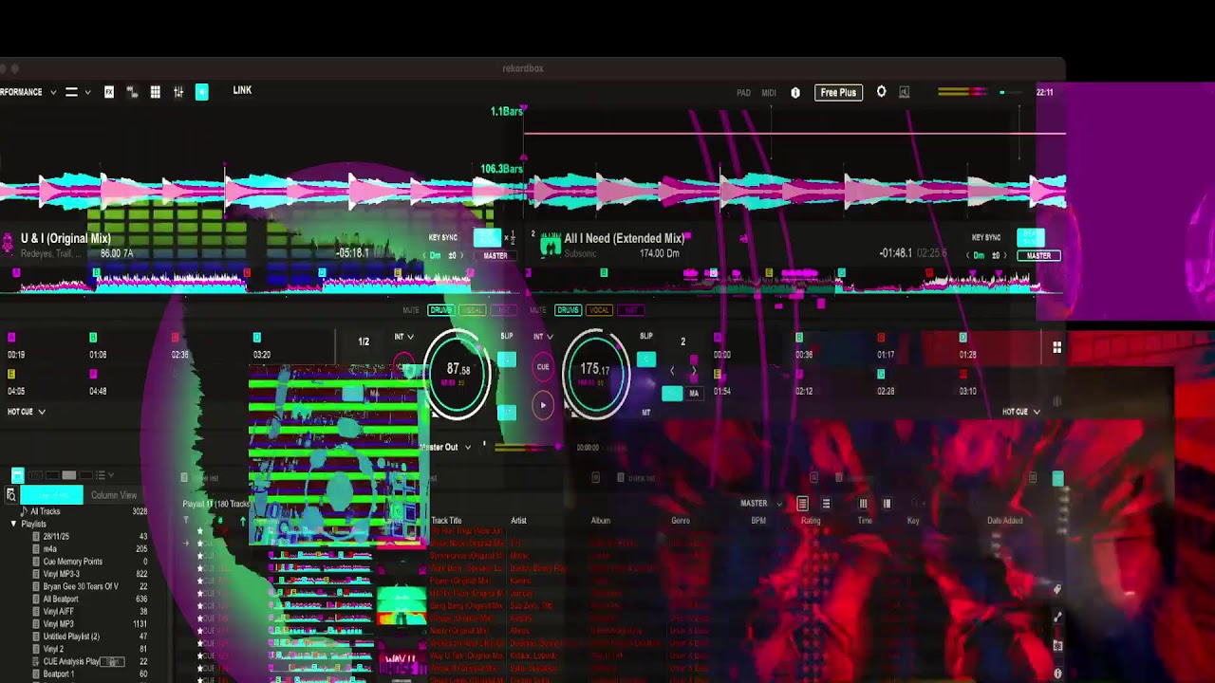This screenshot has height=683, width=1215.
Task: Sort by the Track Title column header
Action: (446, 521)
